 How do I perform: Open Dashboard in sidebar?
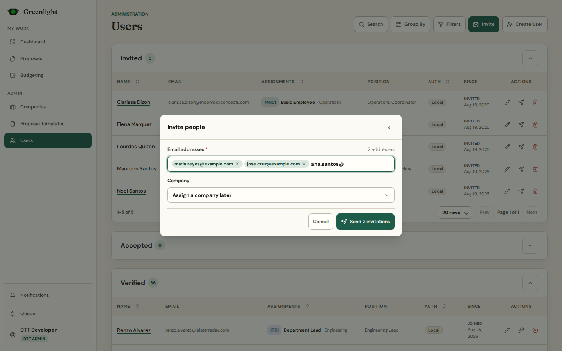coord(48,42)
